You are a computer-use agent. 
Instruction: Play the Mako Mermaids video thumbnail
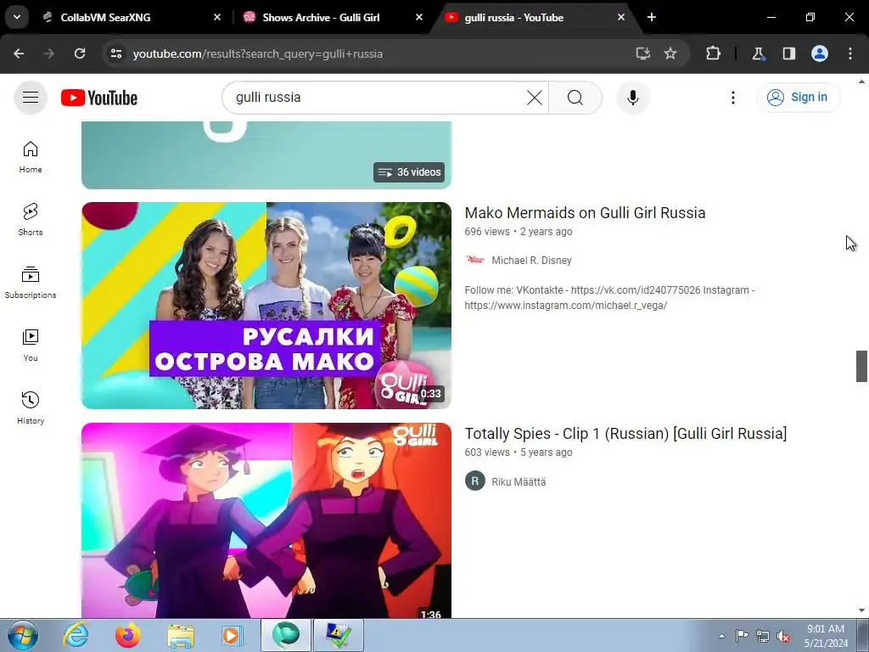266,306
